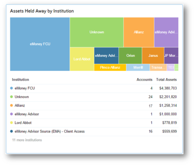Viewport: 194px width, 165px height.
Task: Click the dark blue dot beside eMoney Advisor Source
Action: [12, 131]
